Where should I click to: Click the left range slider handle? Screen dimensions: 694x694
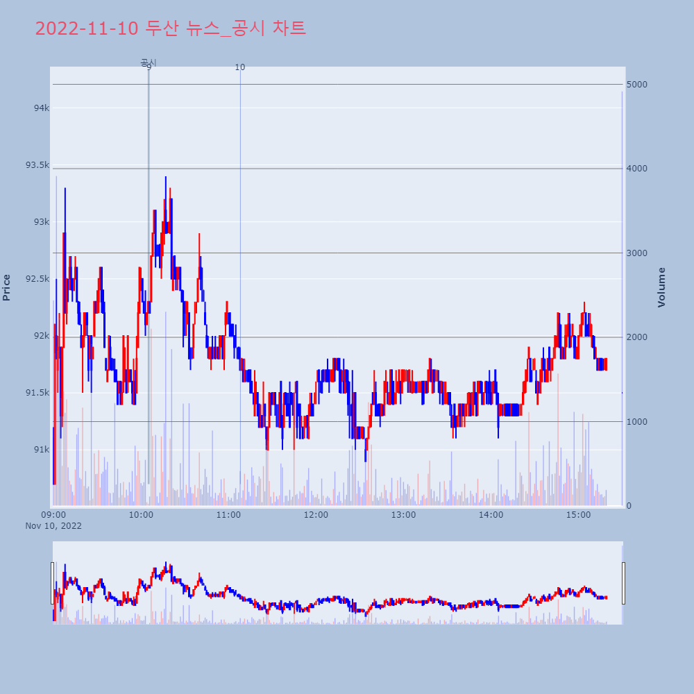(x=52, y=583)
